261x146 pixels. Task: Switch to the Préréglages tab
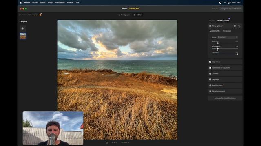124,15
